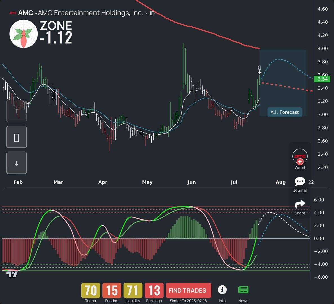Viewport: 334px width, 304px height.
Task: Click the 0.00 oscillator axis label
Action: [319, 239]
